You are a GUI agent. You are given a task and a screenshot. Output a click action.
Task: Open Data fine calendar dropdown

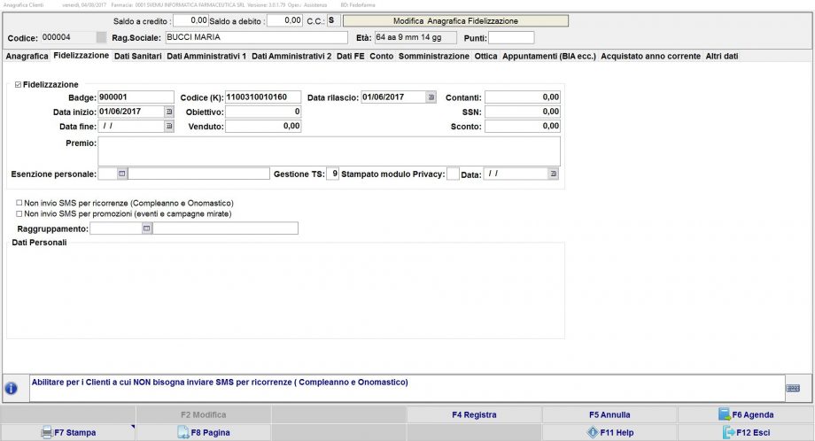169,127
